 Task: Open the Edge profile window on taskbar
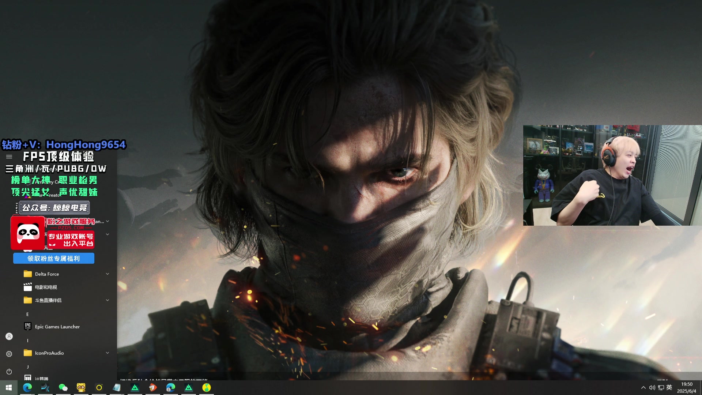point(171,387)
